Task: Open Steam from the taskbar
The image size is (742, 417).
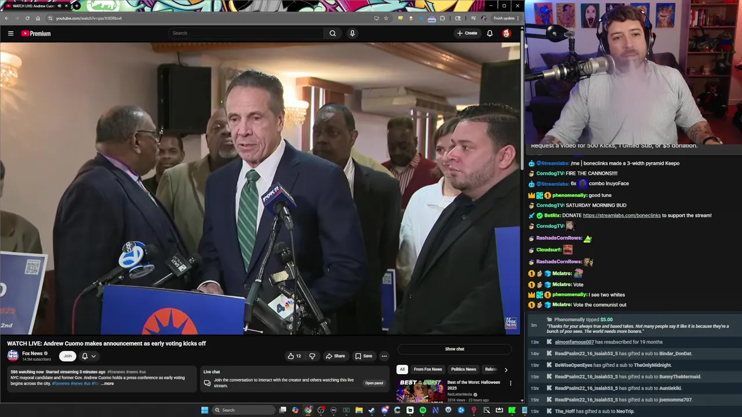Action: click(x=372, y=410)
